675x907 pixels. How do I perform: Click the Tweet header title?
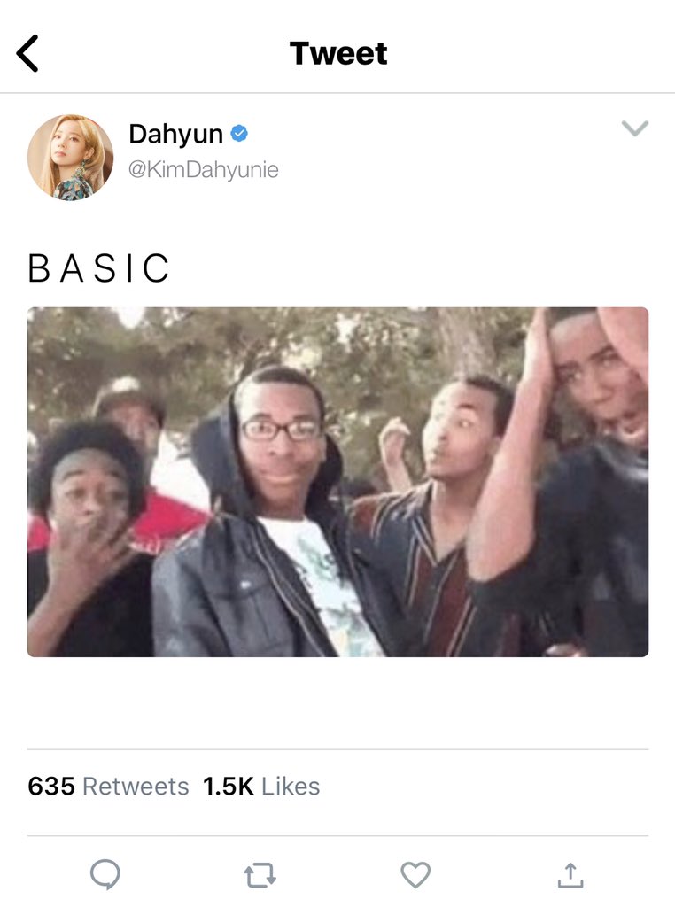click(x=338, y=53)
